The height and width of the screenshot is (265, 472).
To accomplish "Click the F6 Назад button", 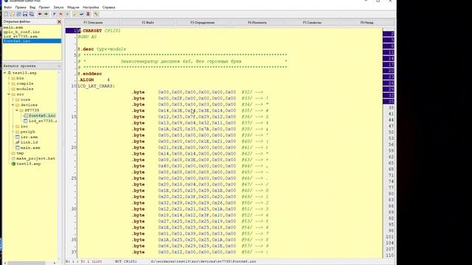I will coord(367,23).
